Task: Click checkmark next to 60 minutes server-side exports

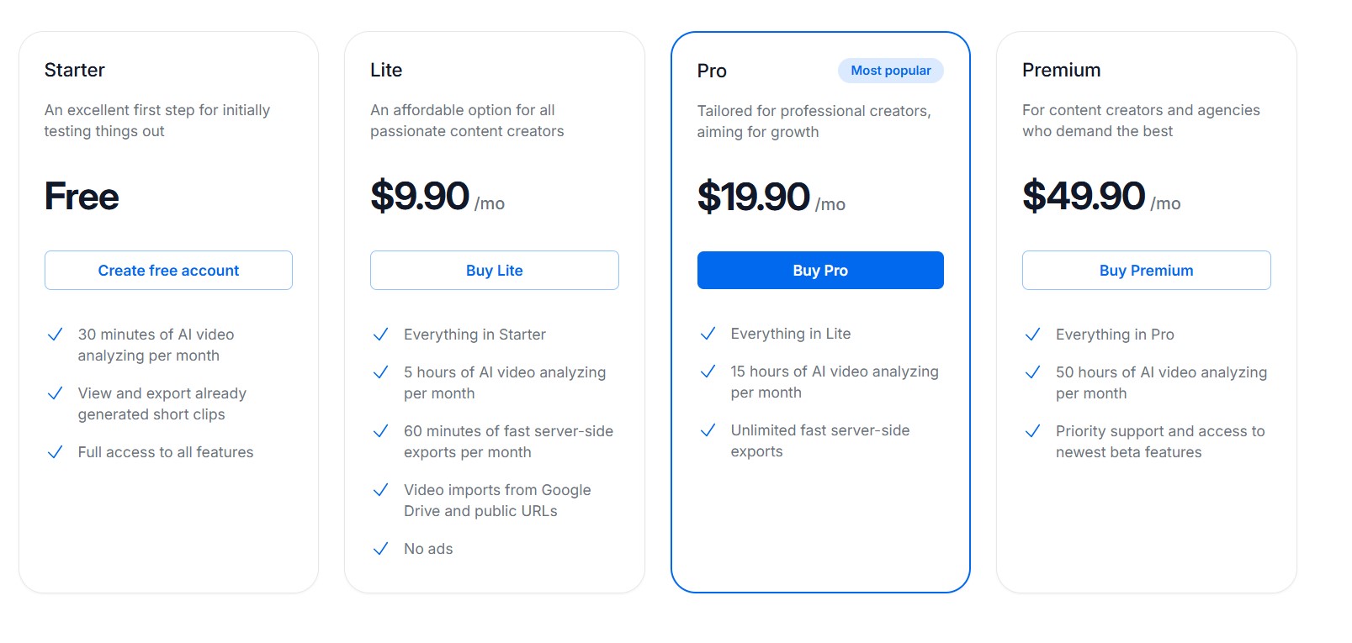Action: 381,431
